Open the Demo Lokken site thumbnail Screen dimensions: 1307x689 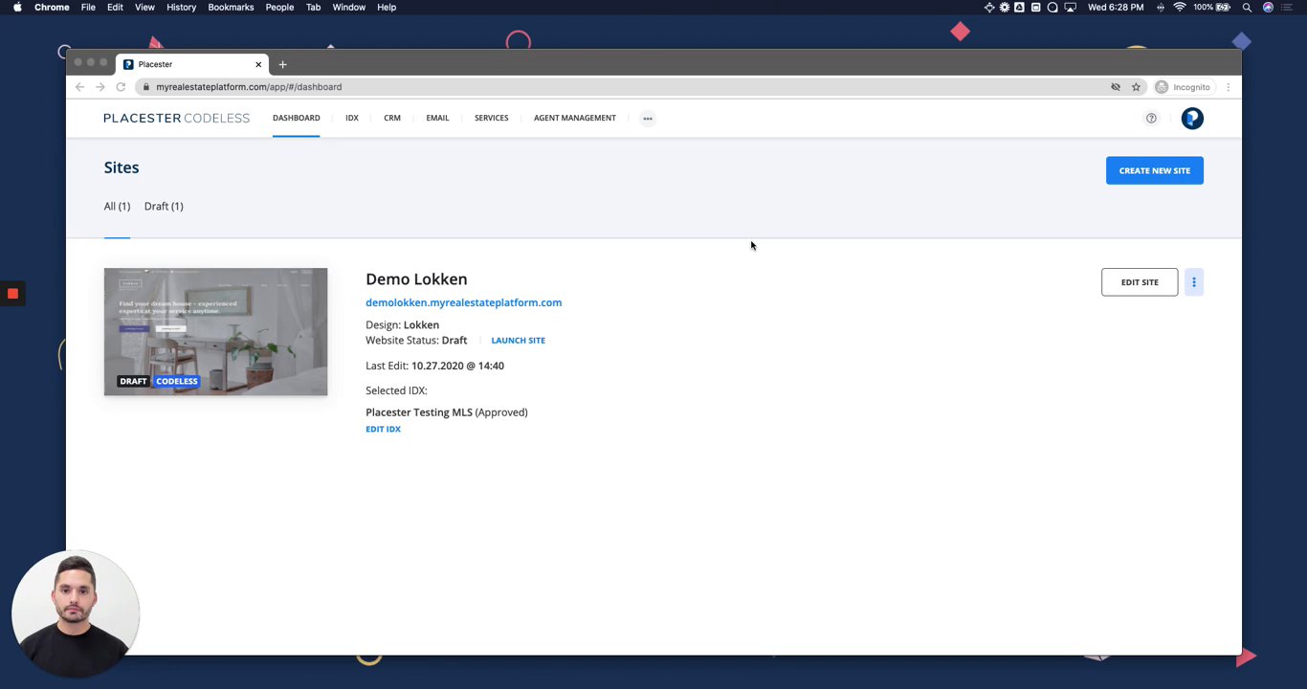click(215, 332)
